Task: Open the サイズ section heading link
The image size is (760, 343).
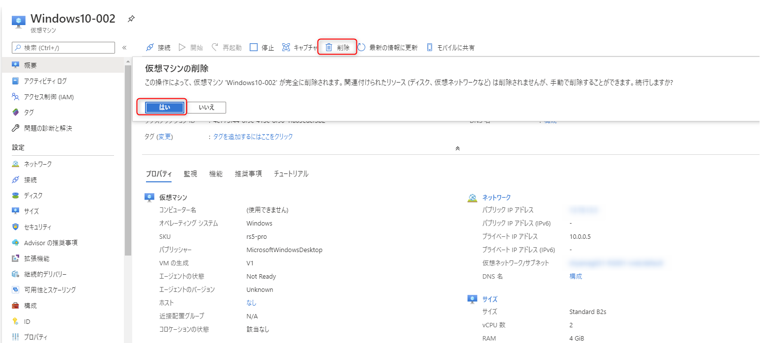Action: pos(490,299)
